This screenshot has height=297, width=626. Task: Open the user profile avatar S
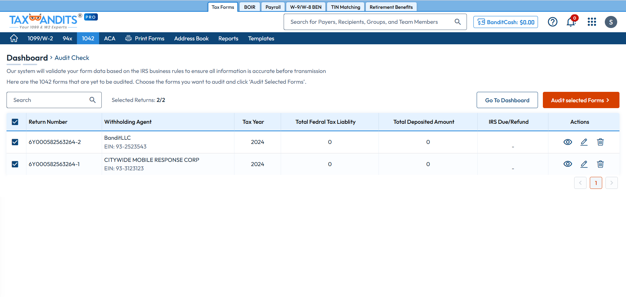point(611,22)
